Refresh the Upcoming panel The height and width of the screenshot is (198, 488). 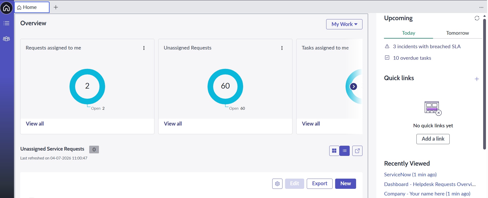(477, 18)
